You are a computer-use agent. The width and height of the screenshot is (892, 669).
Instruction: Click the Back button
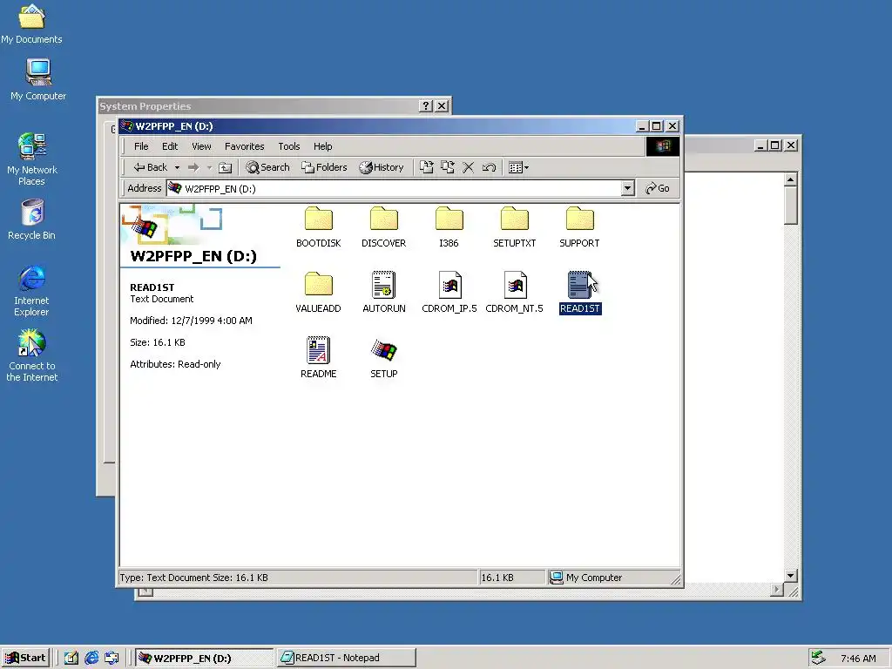click(151, 167)
